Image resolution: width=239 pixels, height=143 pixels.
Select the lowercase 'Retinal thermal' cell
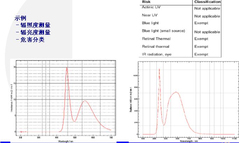[x=155, y=47]
